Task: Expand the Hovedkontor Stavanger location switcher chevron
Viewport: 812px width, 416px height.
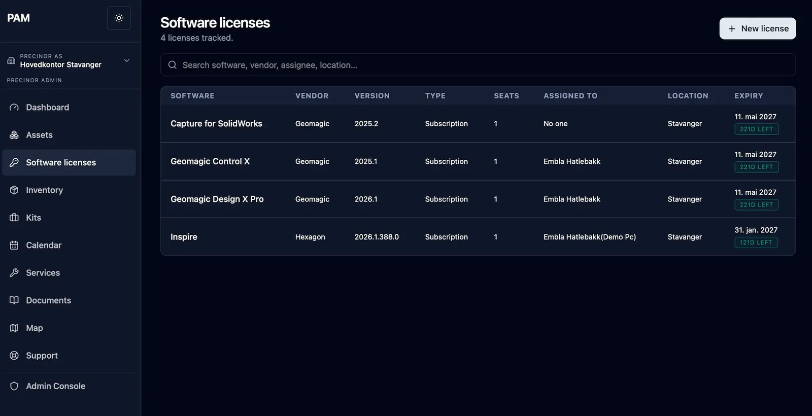Action: 127,60
